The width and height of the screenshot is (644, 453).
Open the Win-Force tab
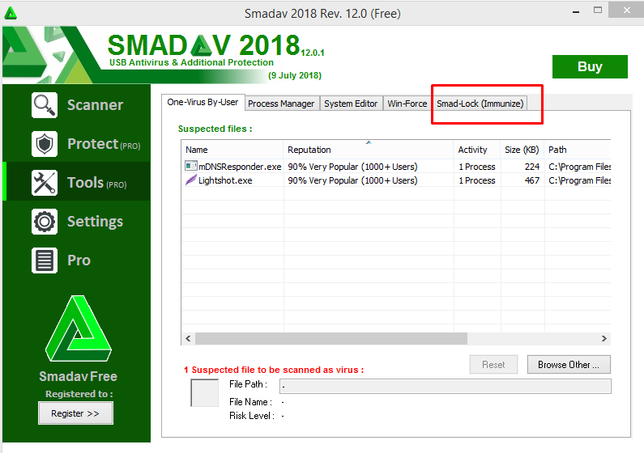click(407, 104)
